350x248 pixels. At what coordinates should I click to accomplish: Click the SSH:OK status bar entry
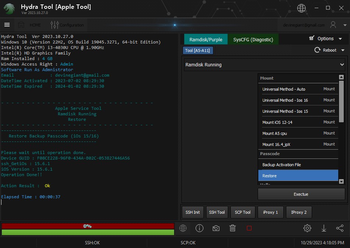click(92, 242)
